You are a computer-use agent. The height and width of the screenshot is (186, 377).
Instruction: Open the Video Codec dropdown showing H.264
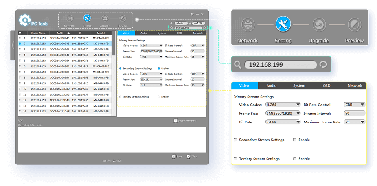click(283, 105)
